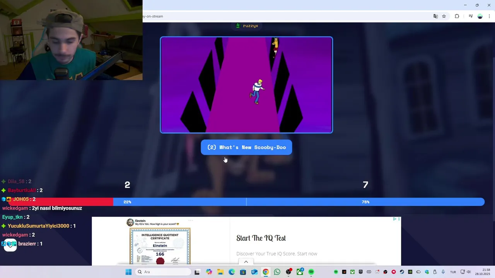Click Epic Games tray icon
This screenshot has width=495, height=278.
pos(360,272)
